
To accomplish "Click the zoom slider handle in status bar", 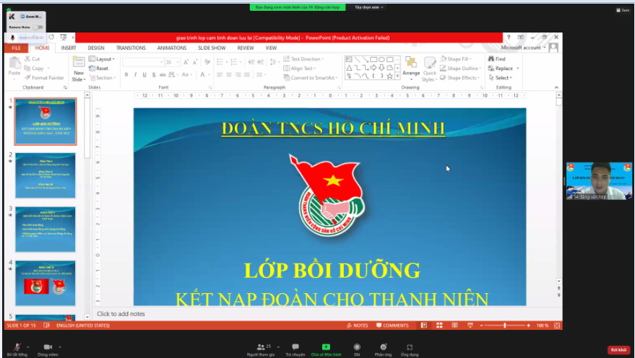I will [x=504, y=326].
